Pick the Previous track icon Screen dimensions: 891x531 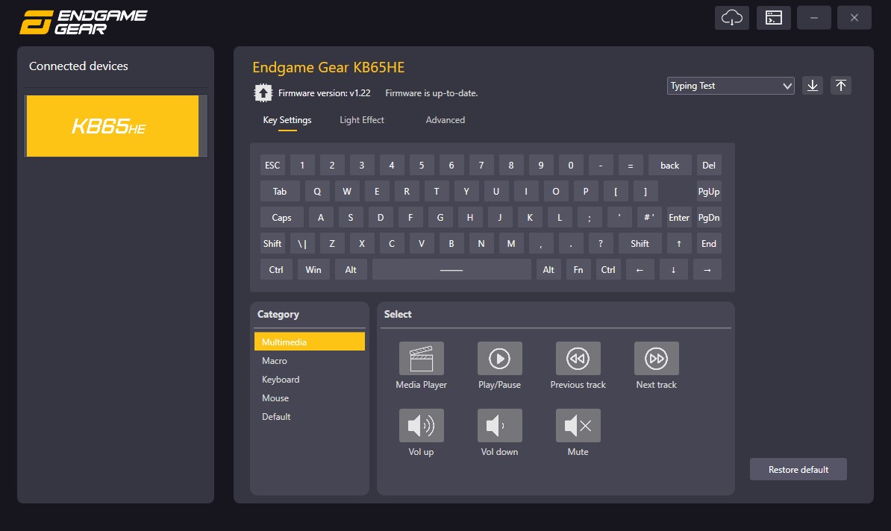tap(578, 359)
